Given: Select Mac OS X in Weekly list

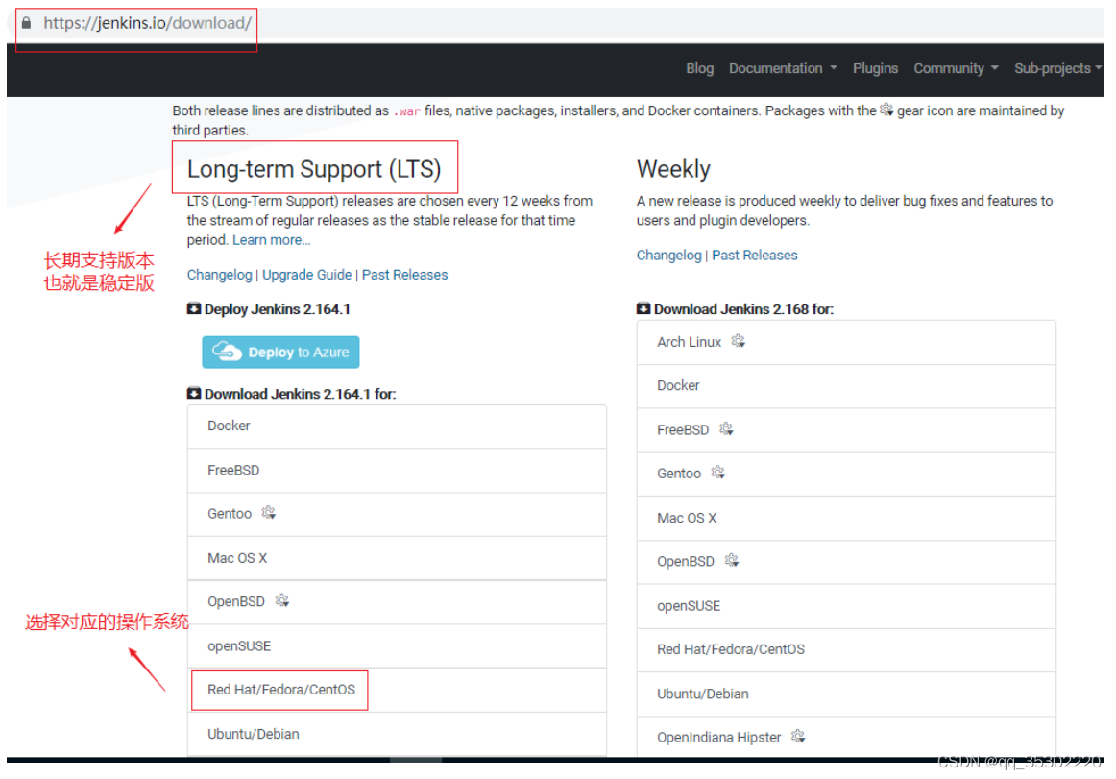Looking at the screenshot, I should [846, 519].
